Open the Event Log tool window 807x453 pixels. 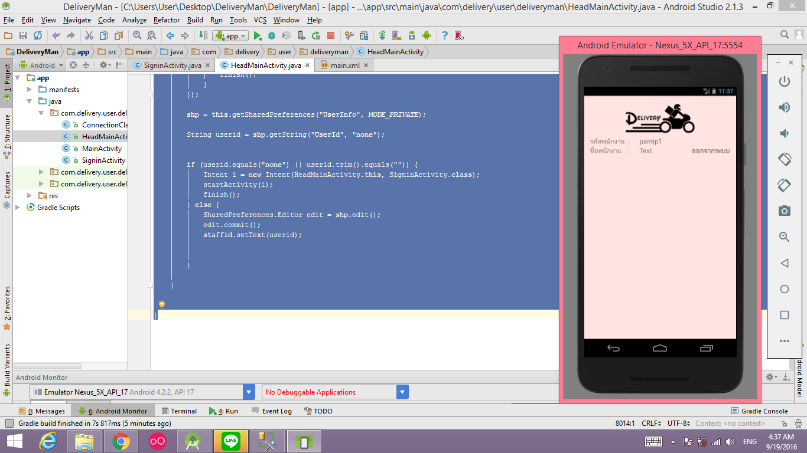276,411
